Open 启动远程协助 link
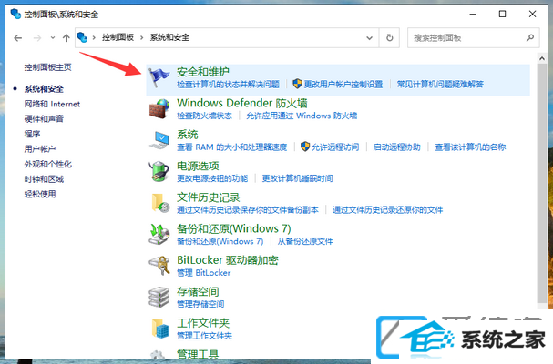The width and height of the screenshot is (553, 364). (397, 147)
